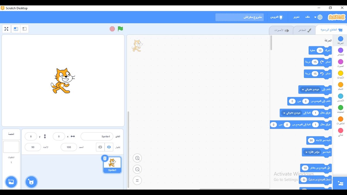The height and width of the screenshot is (195, 347).
Task: Switch to المقاطع البرمجية code tab
Action: [331, 30]
